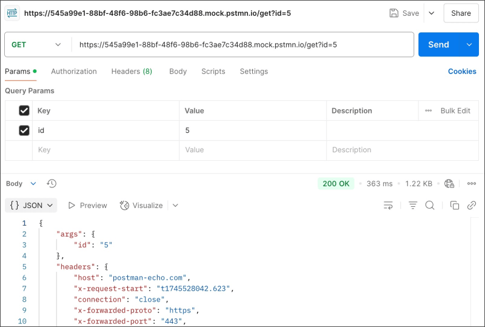The height and width of the screenshot is (327, 485).
Task: Click the response link icon
Action: click(472, 205)
